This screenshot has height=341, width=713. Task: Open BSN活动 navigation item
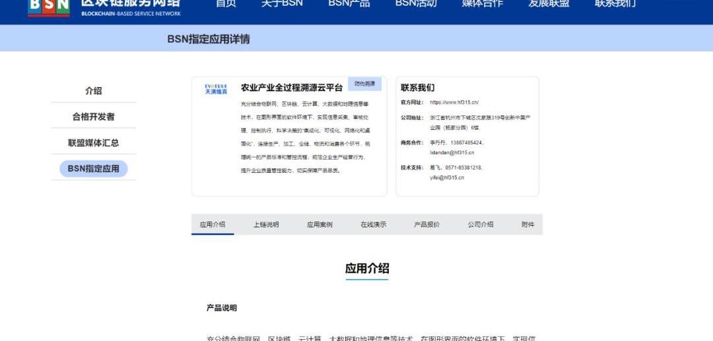click(416, 4)
